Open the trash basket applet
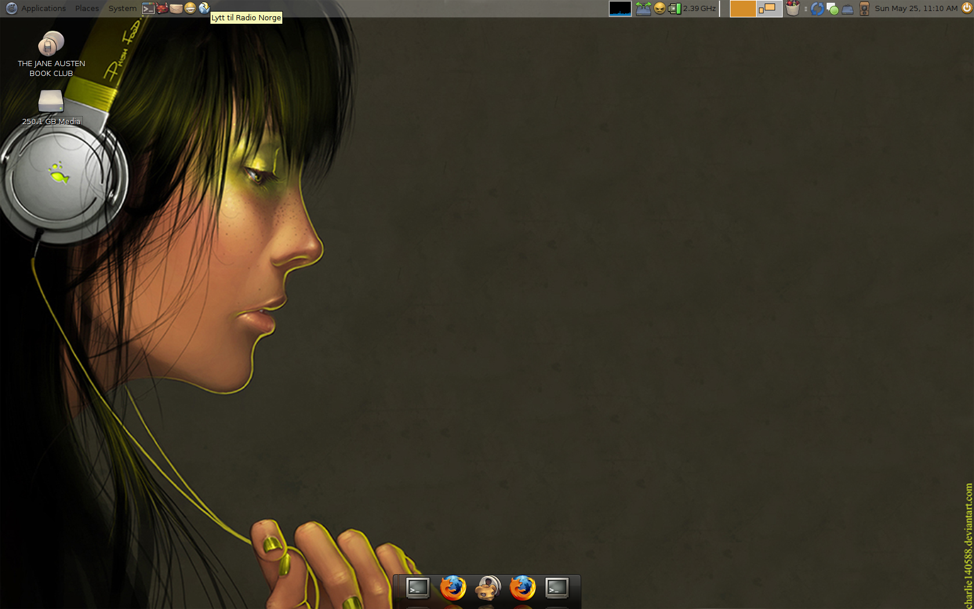 pos(793,8)
